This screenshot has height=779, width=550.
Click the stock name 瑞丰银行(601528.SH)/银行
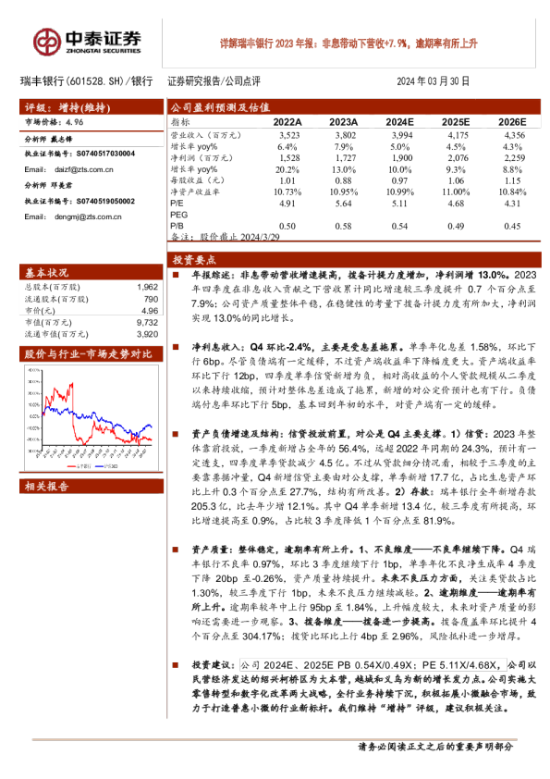click(x=86, y=81)
